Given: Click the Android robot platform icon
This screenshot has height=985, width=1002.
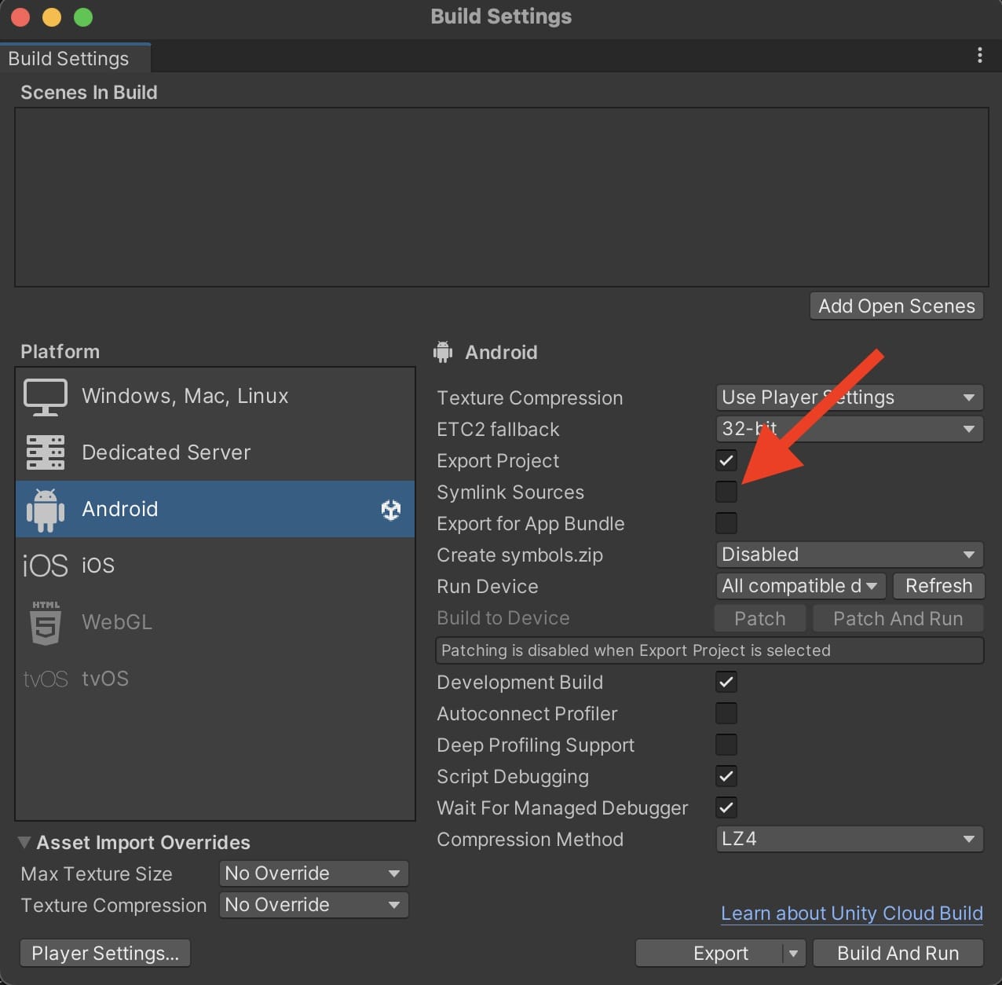Looking at the screenshot, I should point(45,510).
